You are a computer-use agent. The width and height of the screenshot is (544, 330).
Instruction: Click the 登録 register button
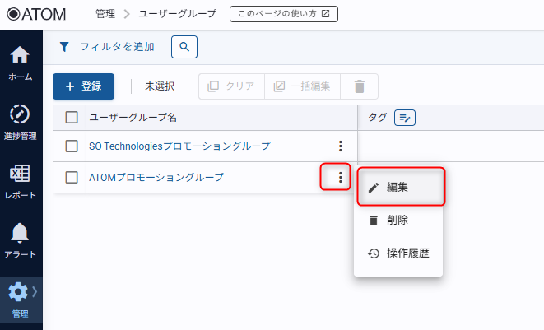pos(83,86)
